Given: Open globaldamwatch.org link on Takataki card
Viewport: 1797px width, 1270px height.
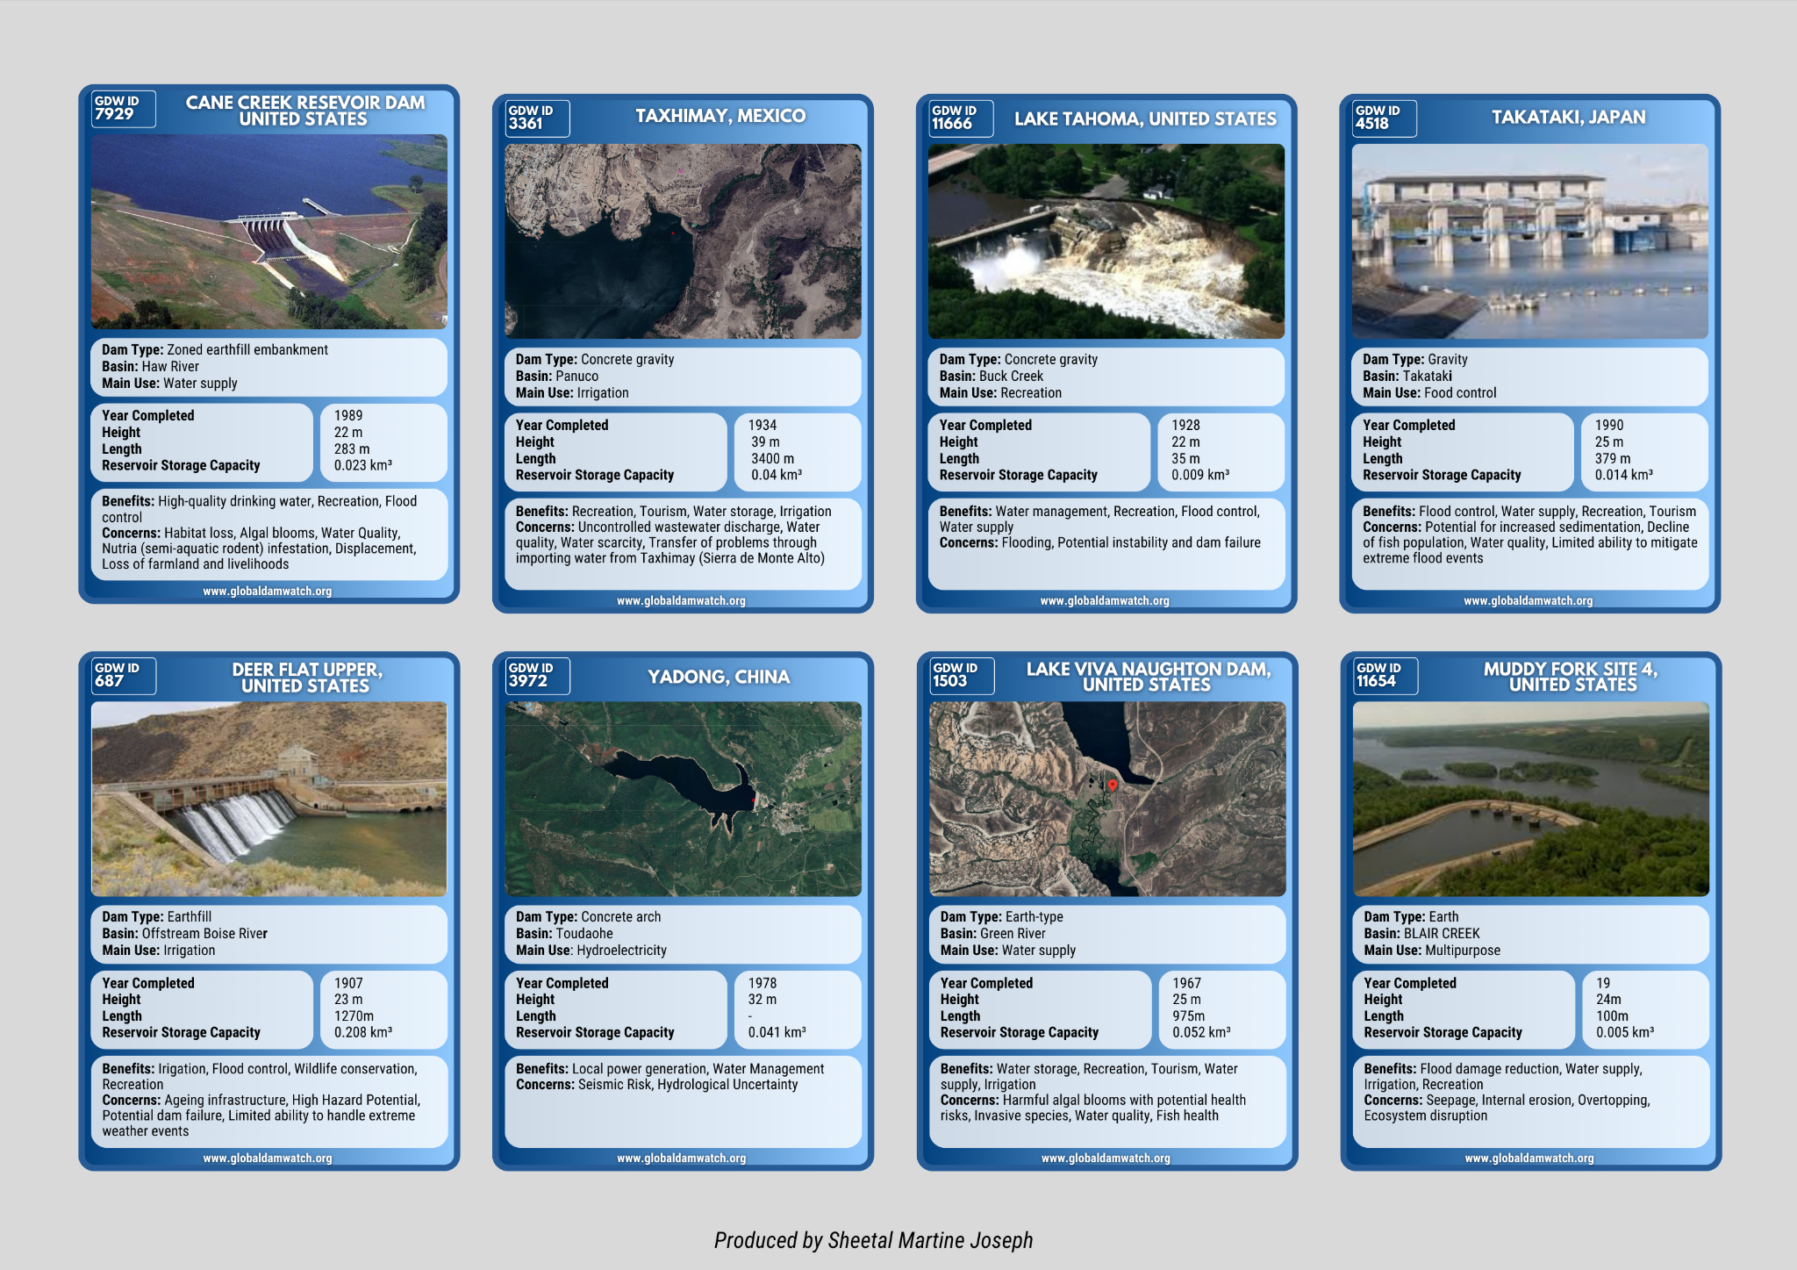Looking at the screenshot, I should pyautogui.click(x=1528, y=601).
